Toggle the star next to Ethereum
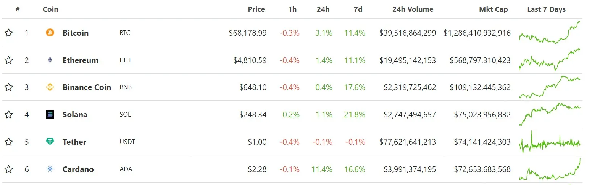Image resolution: width=592 pixels, height=185 pixels. 9,60
